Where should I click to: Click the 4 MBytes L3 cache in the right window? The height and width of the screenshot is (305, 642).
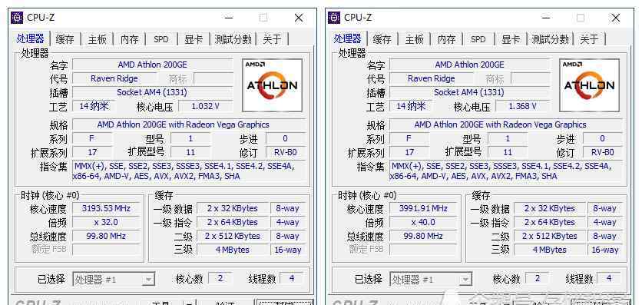(550, 250)
